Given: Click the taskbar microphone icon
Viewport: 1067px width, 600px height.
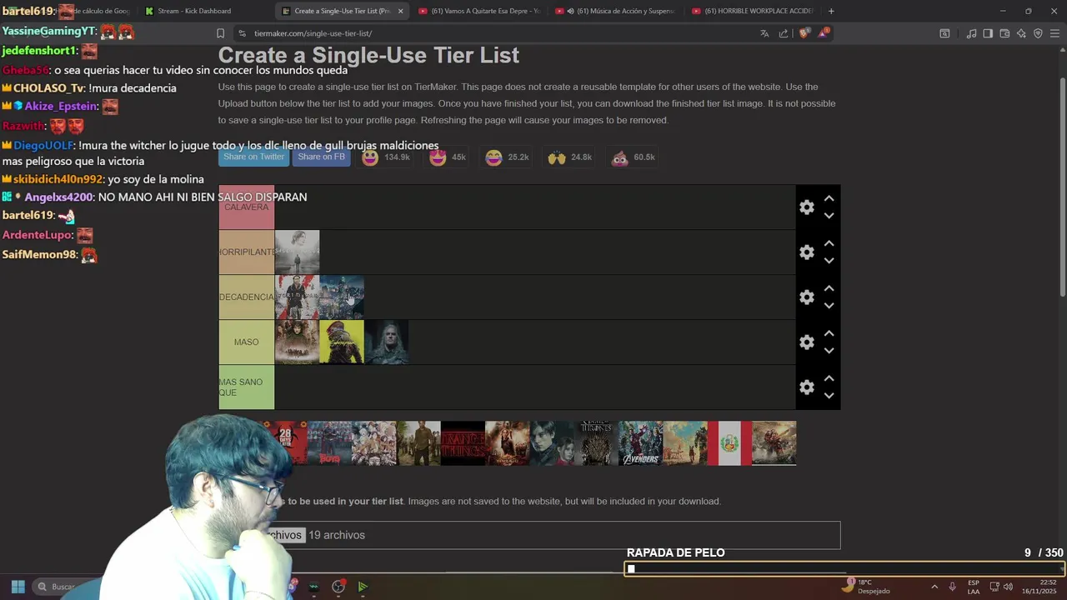Looking at the screenshot, I should pyautogui.click(x=952, y=587).
